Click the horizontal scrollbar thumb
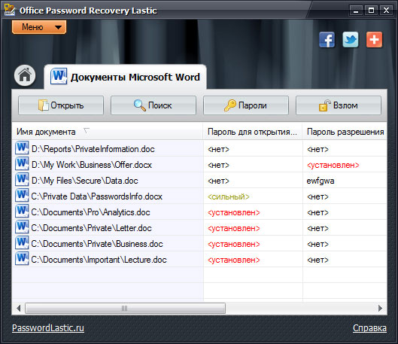 point(125,308)
